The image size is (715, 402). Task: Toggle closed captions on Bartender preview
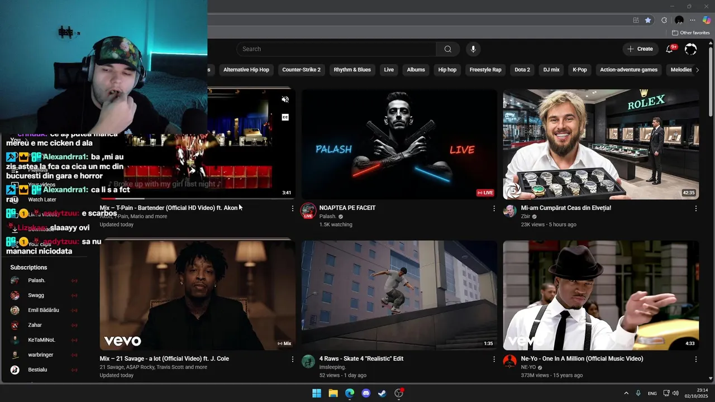(x=285, y=117)
